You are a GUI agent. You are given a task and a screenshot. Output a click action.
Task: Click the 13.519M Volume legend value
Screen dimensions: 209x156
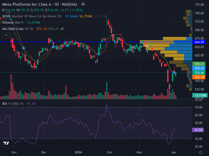coord(33,23)
